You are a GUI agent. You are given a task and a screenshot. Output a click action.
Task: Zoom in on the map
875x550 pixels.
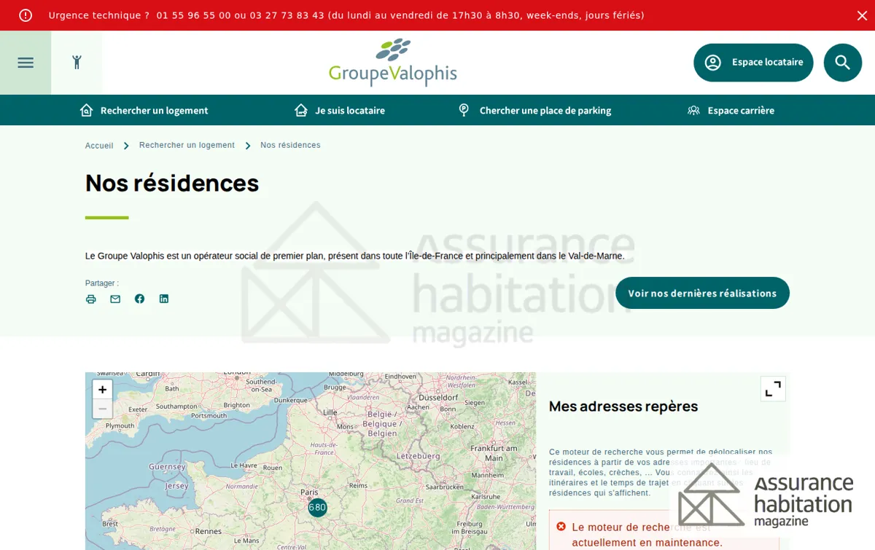click(103, 390)
